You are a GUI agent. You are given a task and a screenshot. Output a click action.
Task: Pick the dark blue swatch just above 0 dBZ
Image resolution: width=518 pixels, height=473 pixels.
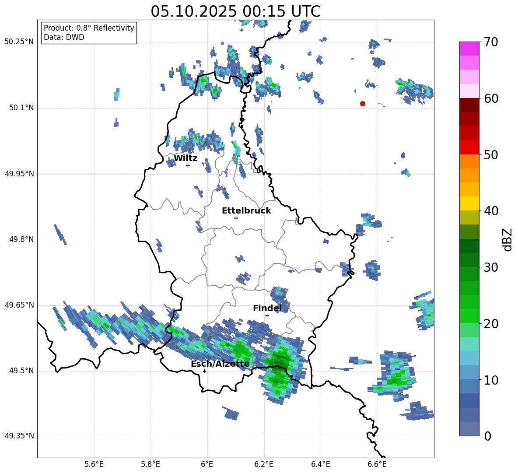469,429
